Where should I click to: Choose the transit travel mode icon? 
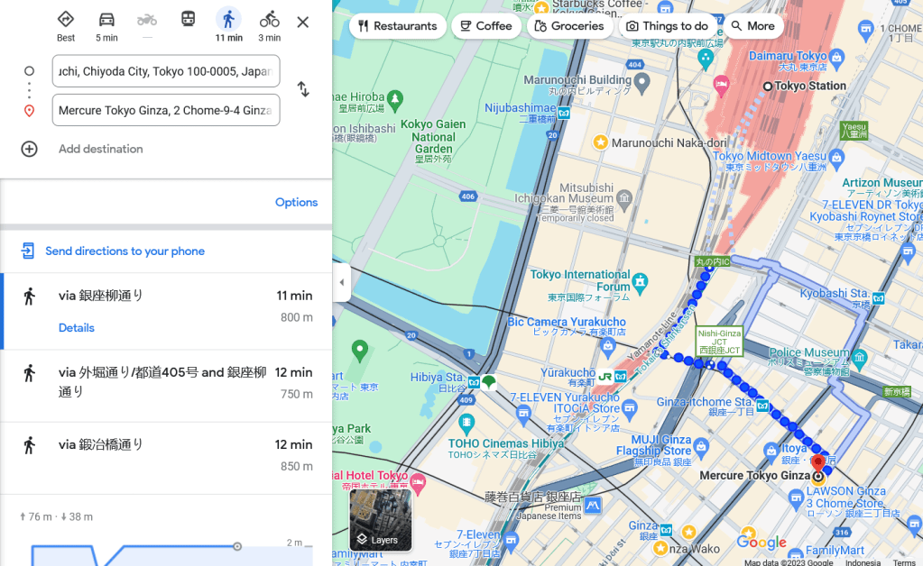(188, 20)
